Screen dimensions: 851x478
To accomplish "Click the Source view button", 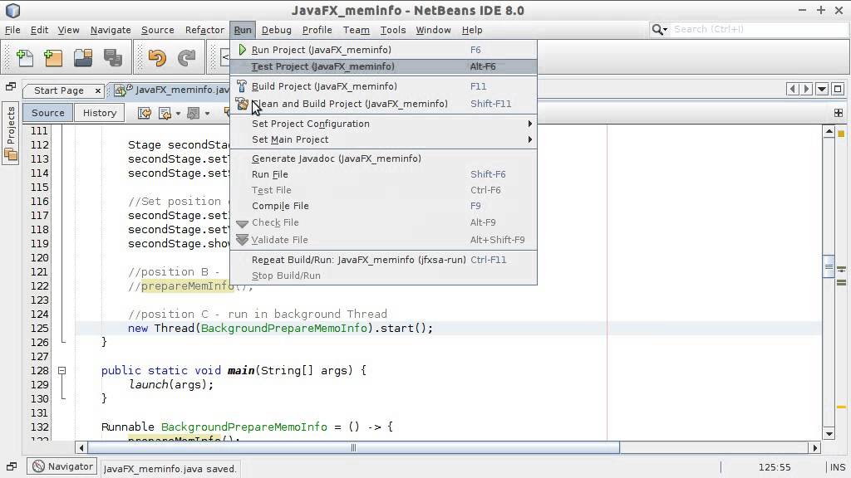I will 47,113.
